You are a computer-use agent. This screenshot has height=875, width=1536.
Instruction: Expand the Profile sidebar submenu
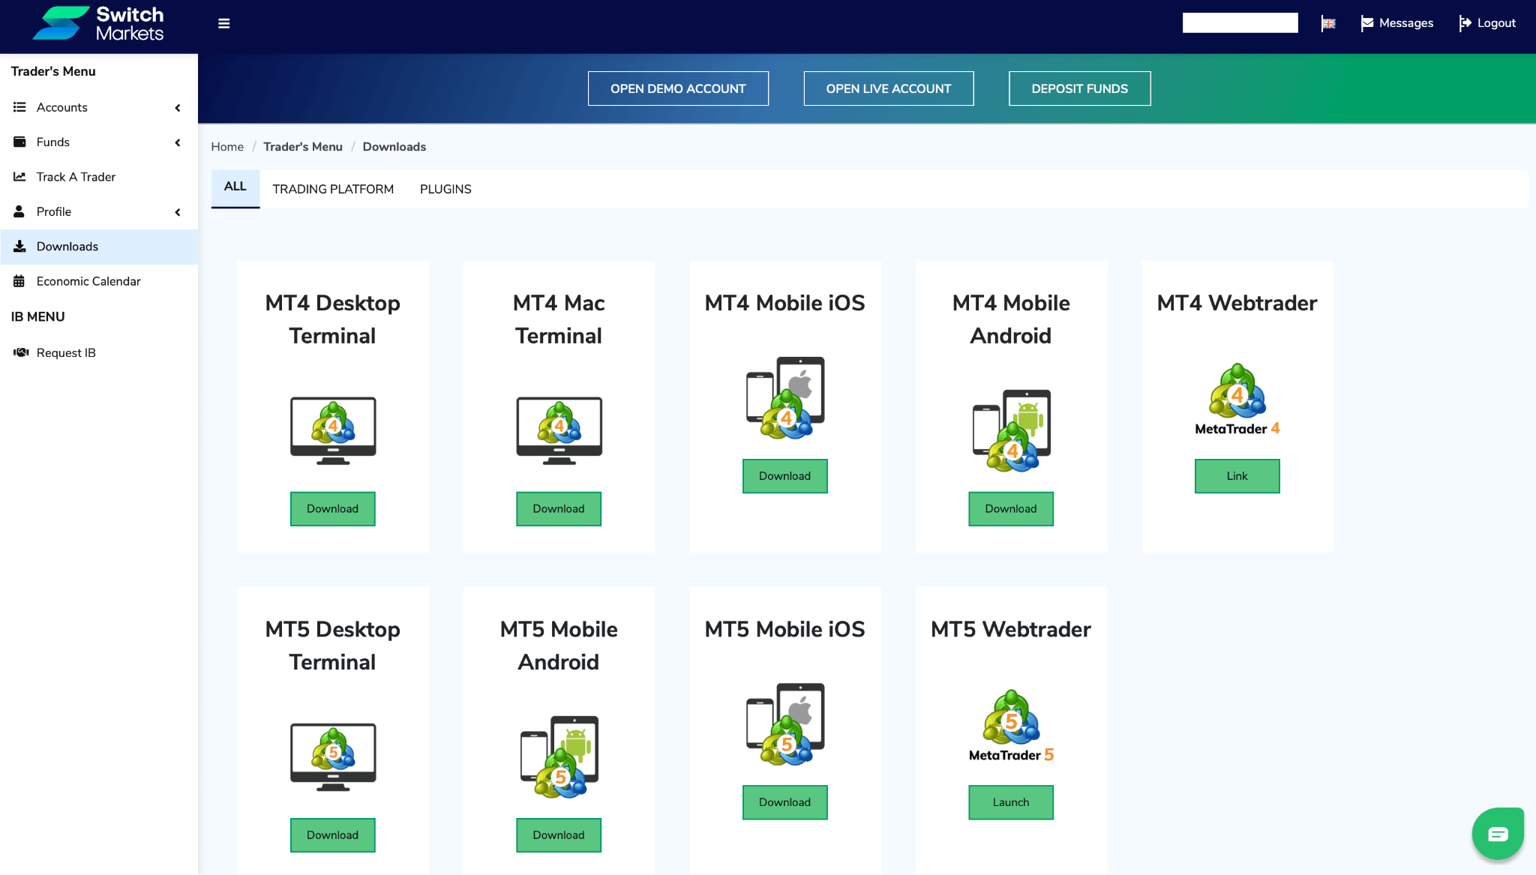tap(98, 212)
